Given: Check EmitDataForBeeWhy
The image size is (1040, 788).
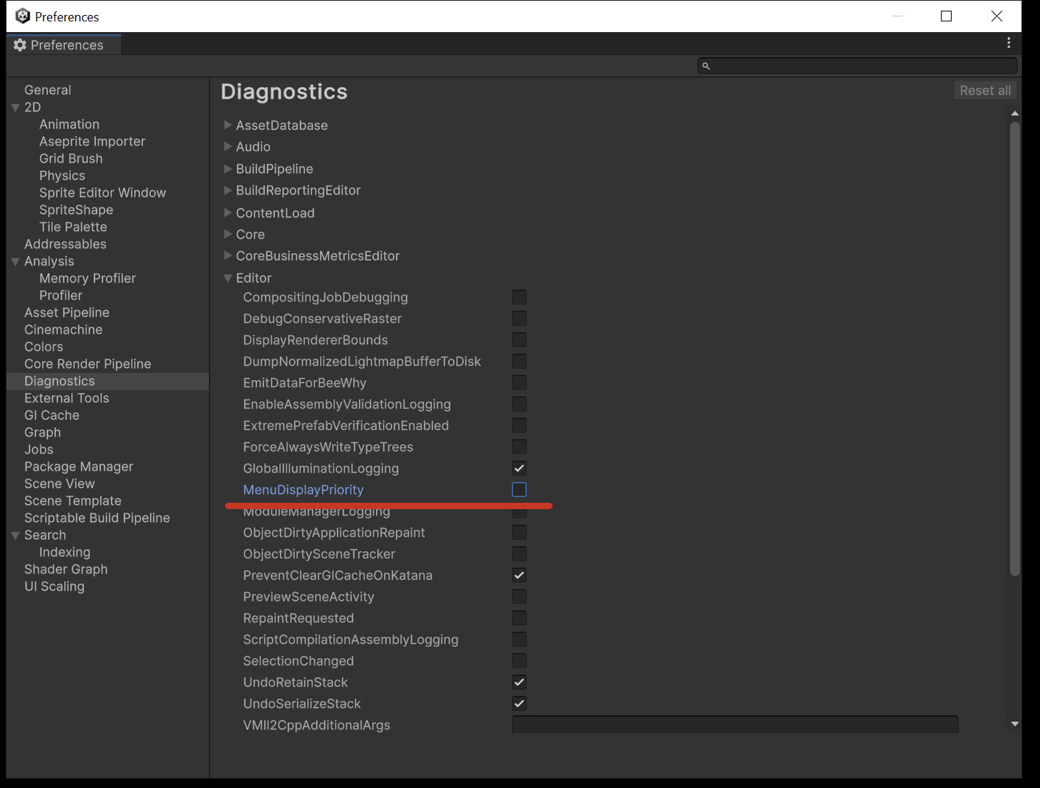Looking at the screenshot, I should pos(519,382).
